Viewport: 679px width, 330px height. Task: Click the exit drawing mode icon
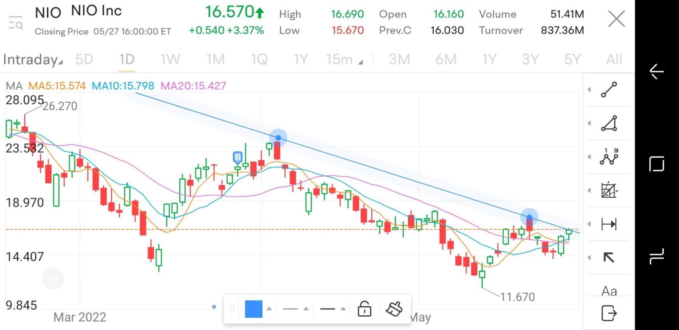[x=609, y=313]
